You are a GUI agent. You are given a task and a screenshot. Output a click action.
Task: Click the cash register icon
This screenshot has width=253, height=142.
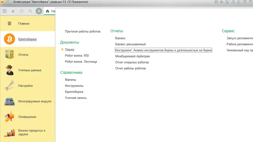(x=9, y=101)
